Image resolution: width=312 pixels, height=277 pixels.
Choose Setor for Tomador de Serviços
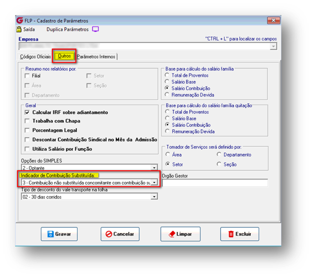[x=168, y=164]
